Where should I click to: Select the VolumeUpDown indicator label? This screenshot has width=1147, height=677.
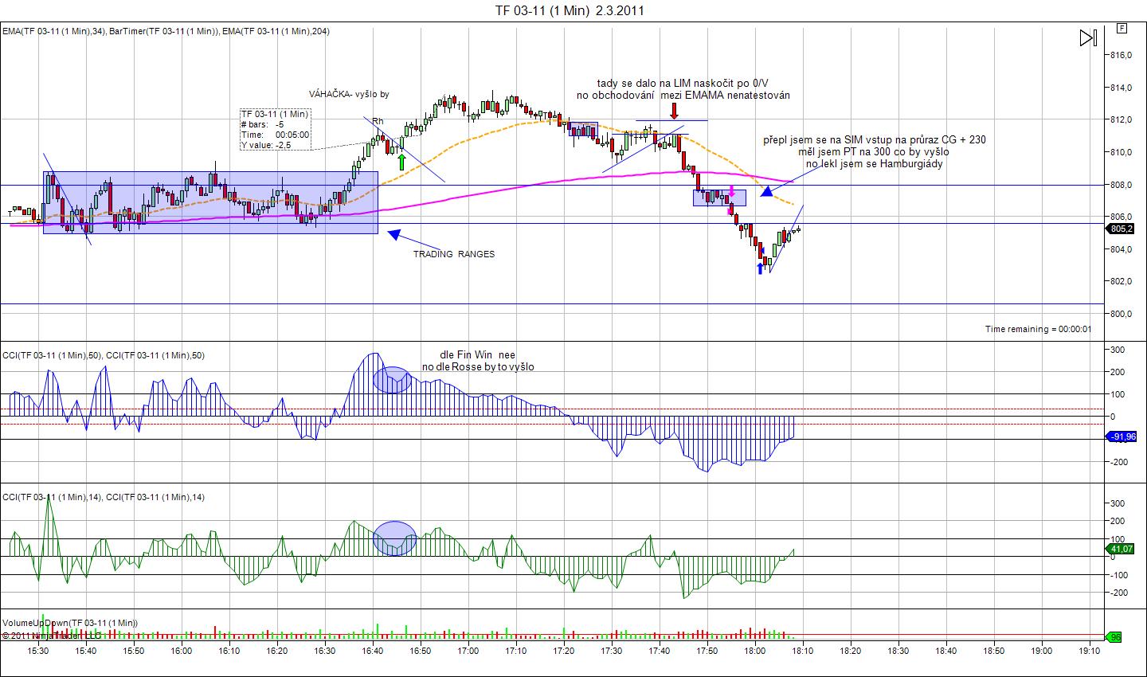coord(70,623)
